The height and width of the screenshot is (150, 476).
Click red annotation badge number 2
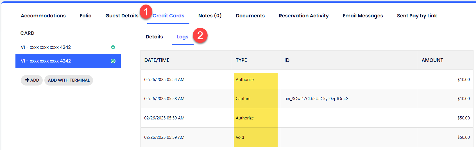(x=200, y=36)
